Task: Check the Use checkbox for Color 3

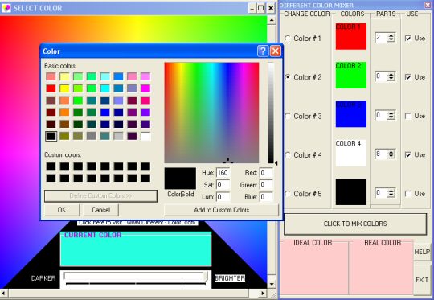Action: click(408, 116)
